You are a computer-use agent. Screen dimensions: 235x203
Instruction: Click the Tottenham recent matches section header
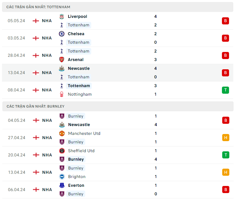pos(38,7)
